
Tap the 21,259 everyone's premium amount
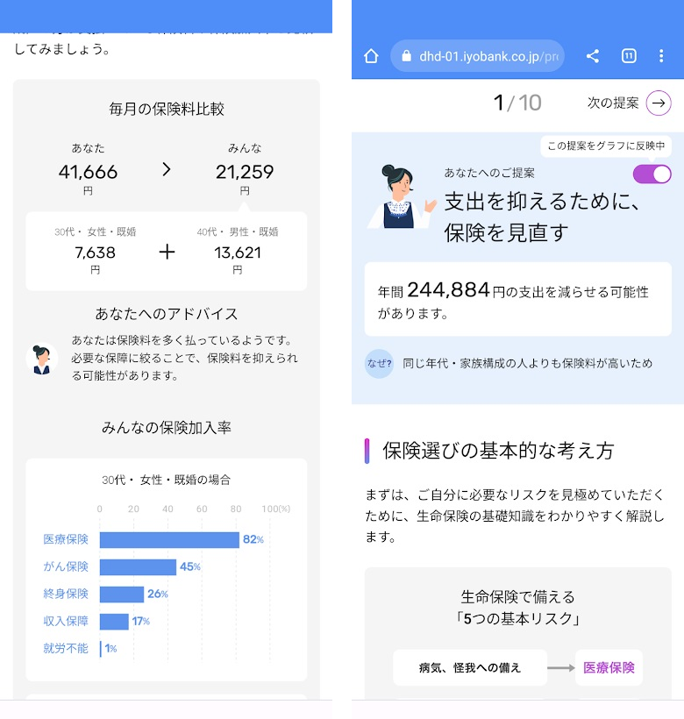[245, 173]
